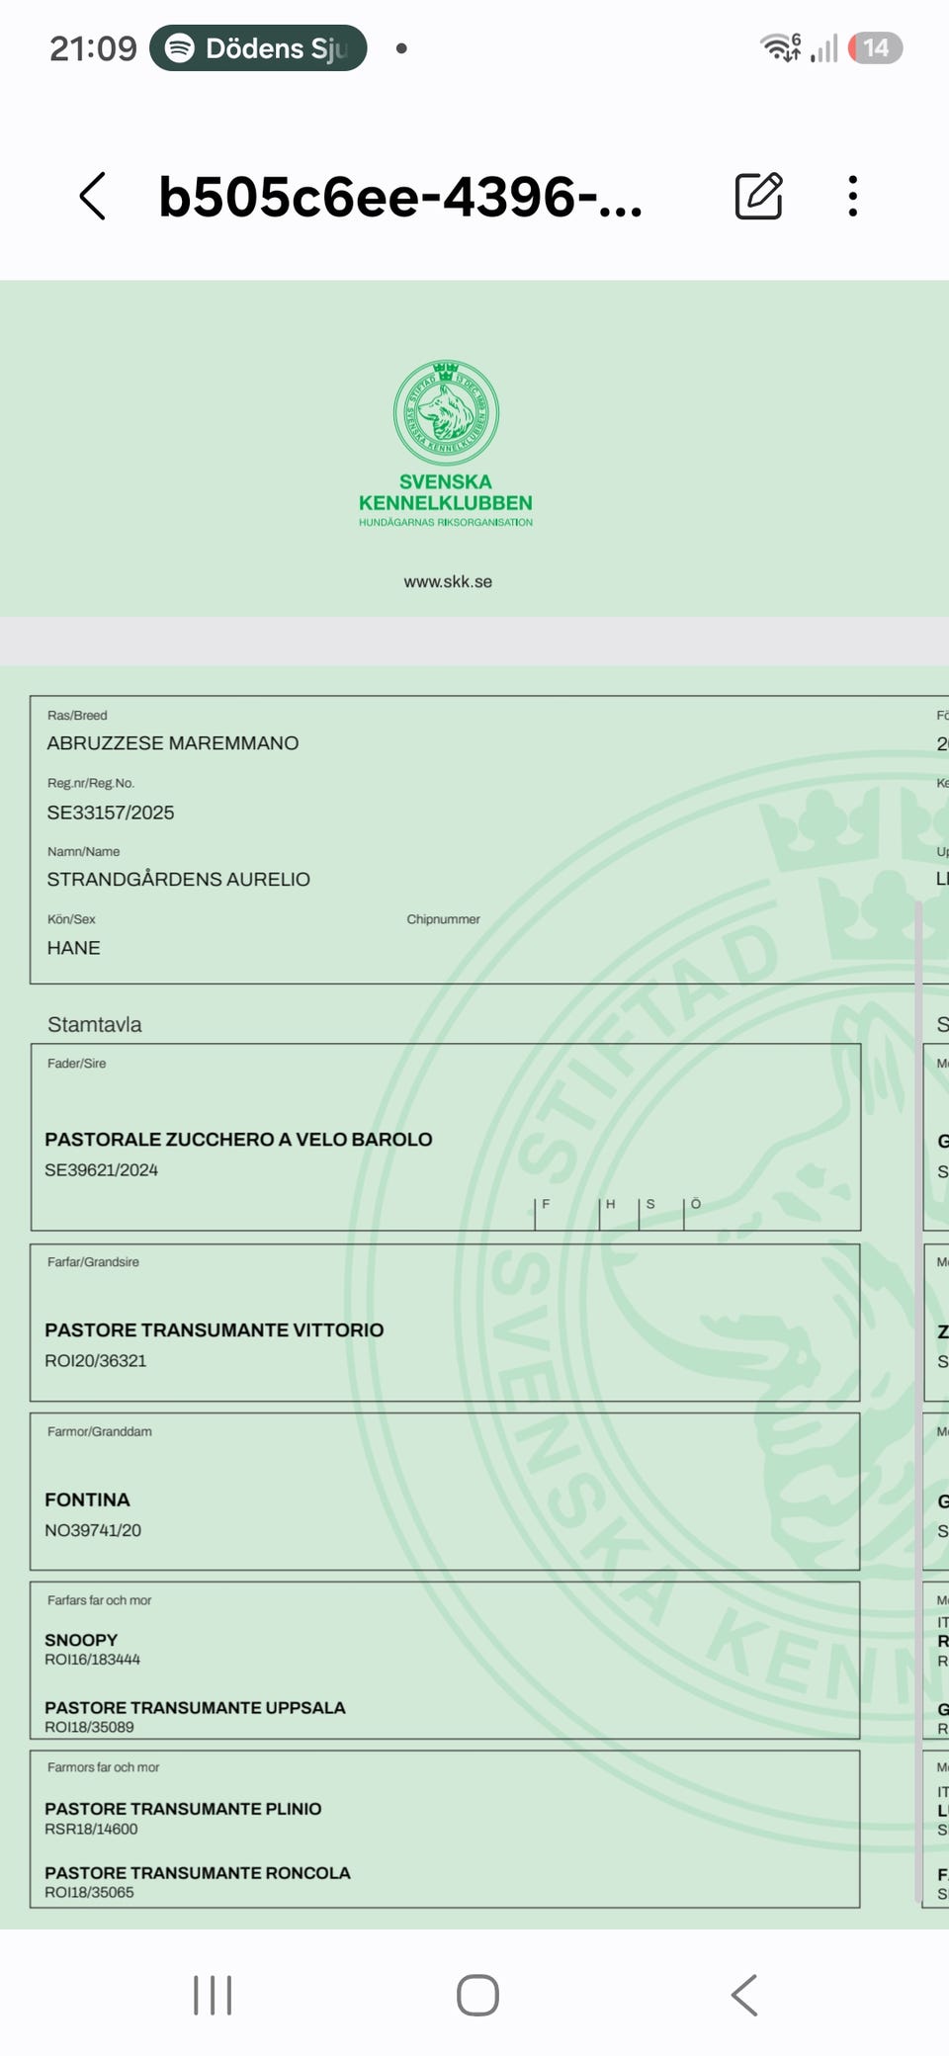The height and width of the screenshot is (2056, 949).
Task: Select PASTORE TRANSUMANTE RONCOLA
Action: [198, 1872]
